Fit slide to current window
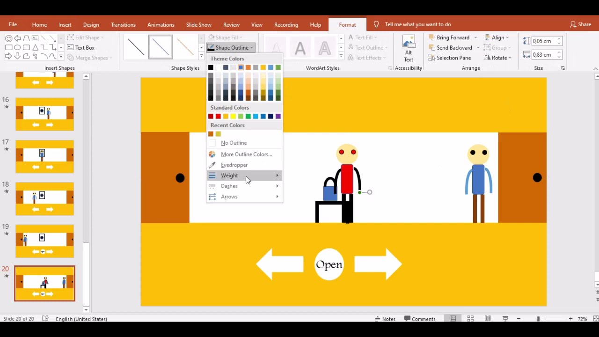The width and height of the screenshot is (599, 337). 595,319
